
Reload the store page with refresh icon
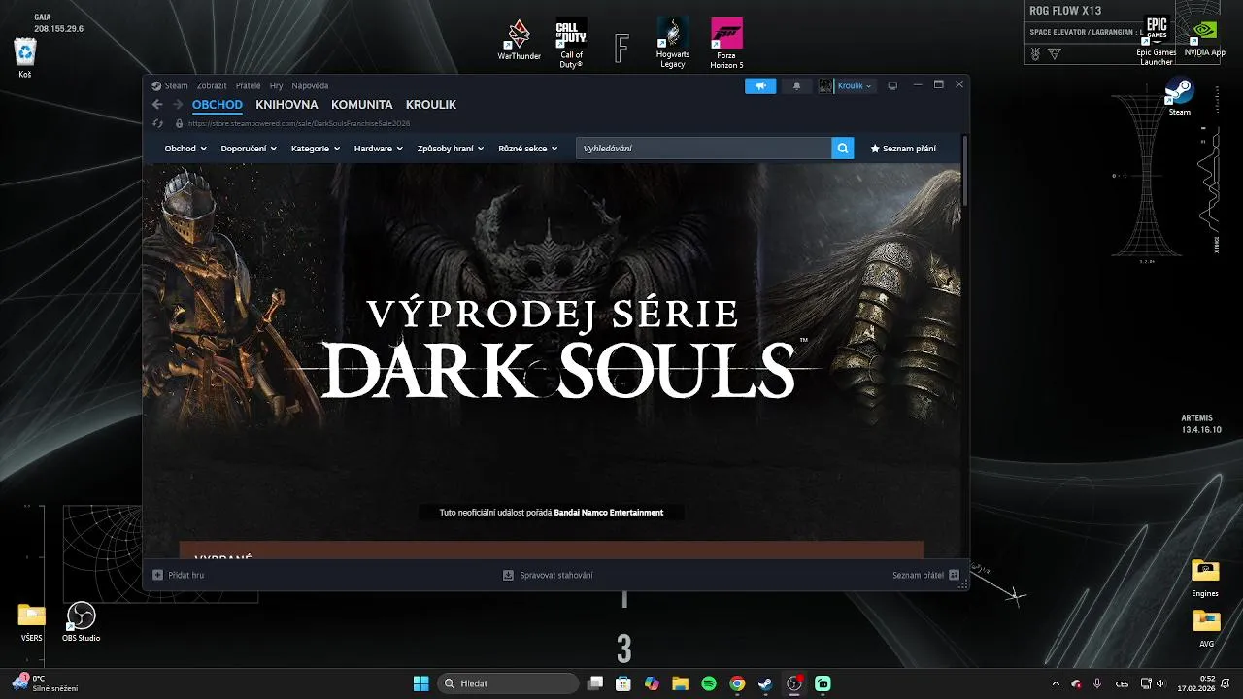coord(158,123)
